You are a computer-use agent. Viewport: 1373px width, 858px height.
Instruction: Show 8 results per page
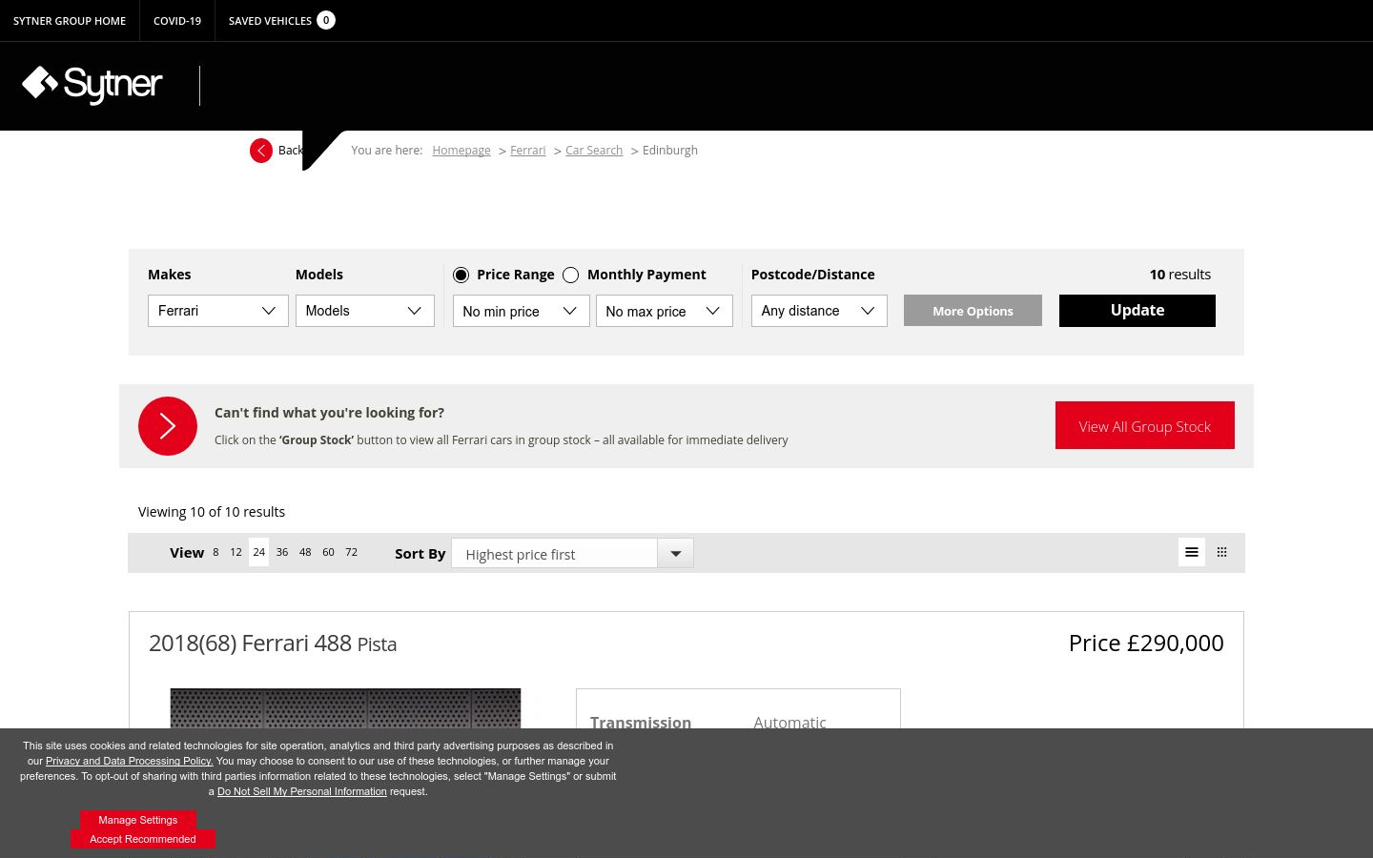(215, 552)
